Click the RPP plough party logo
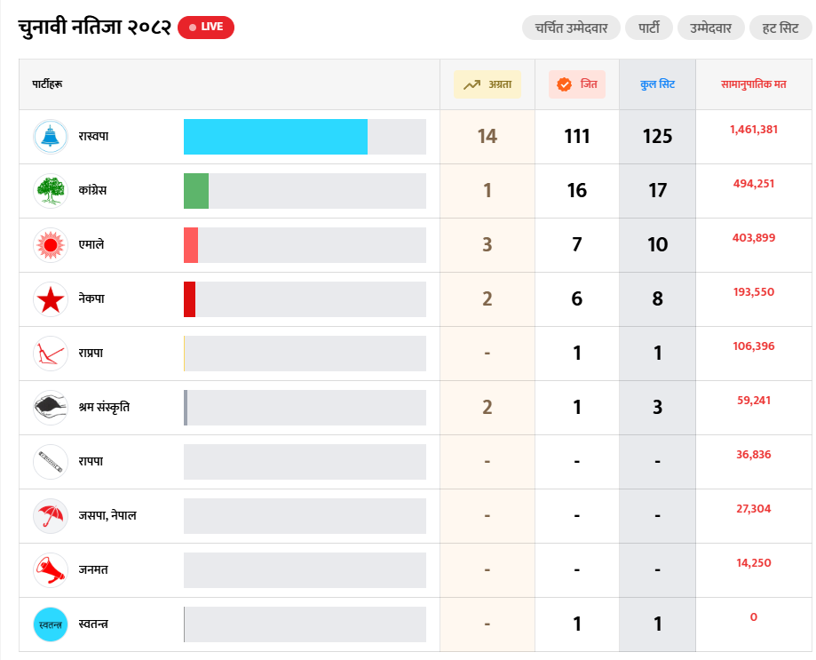This screenshot has width=816, height=660. pyautogui.click(x=51, y=354)
